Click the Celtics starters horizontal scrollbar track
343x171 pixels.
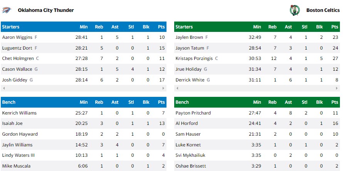(257, 88)
